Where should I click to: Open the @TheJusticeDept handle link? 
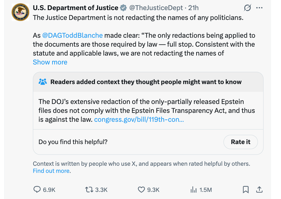154,8
